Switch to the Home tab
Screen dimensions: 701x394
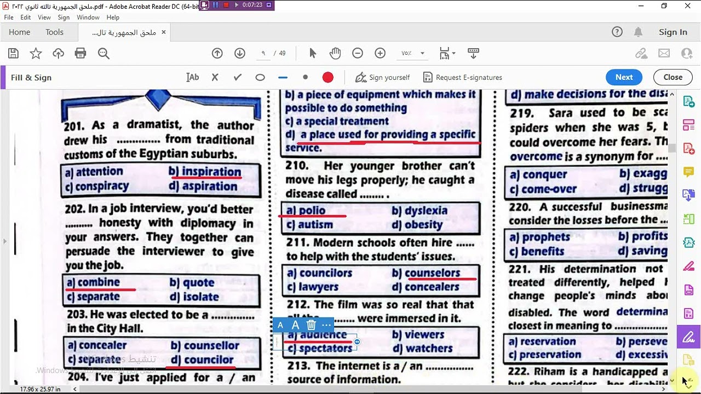pyautogui.click(x=20, y=32)
